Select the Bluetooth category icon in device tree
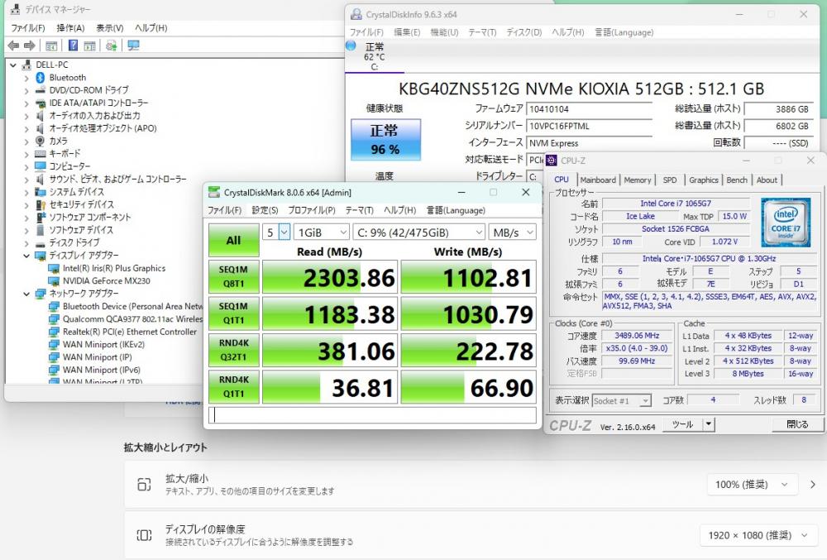The image size is (827, 560). [x=40, y=78]
